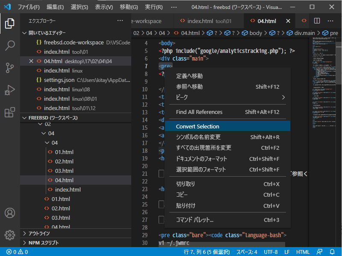Click the body symbol in the breadcrumb
The height and width of the screenshot is (256, 342).
[x=252, y=33]
